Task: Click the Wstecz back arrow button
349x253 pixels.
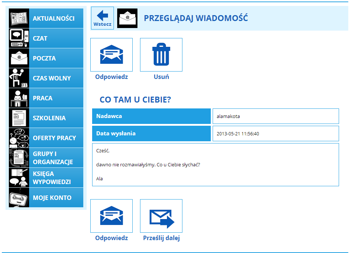Action: click(x=102, y=18)
